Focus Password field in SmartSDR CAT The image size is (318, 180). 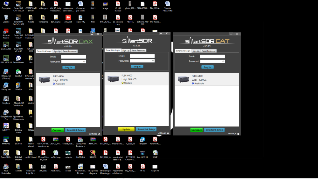coord(212,61)
